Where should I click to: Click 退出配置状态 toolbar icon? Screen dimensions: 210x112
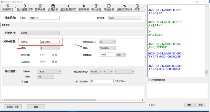tap(68, 7)
